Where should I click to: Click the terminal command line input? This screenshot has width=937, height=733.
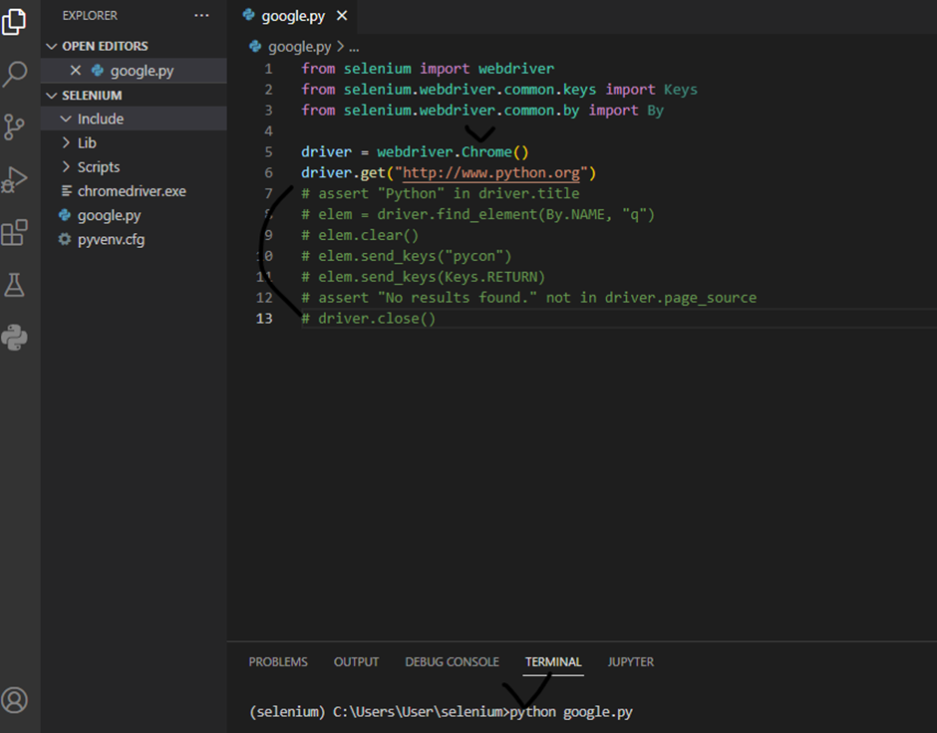point(571,712)
